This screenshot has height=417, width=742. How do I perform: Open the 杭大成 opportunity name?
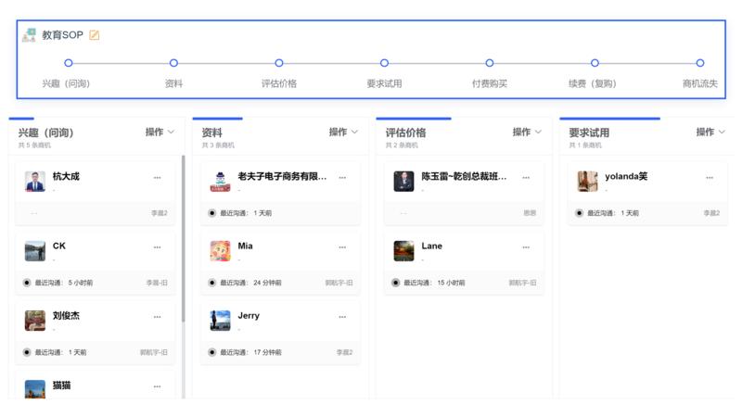point(66,176)
